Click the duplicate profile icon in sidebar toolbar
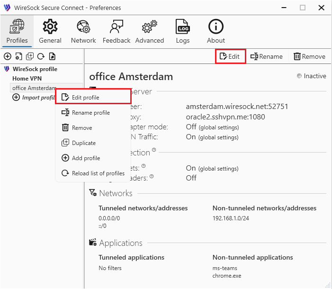The height and width of the screenshot is (289, 332). (x=30, y=56)
